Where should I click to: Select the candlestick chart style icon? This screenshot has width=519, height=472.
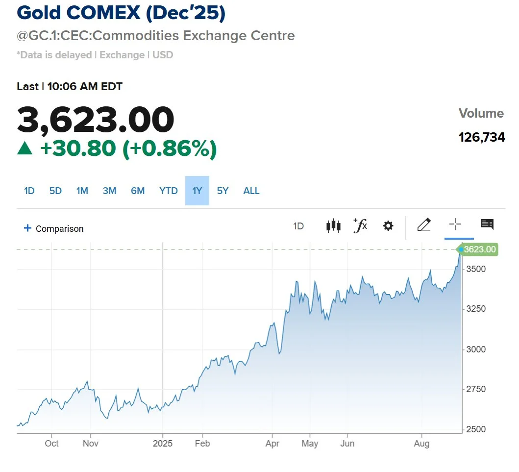click(333, 225)
